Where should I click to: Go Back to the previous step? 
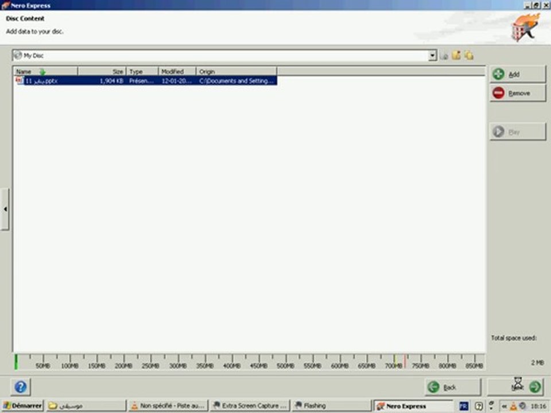pyautogui.click(x=453, y=387)
